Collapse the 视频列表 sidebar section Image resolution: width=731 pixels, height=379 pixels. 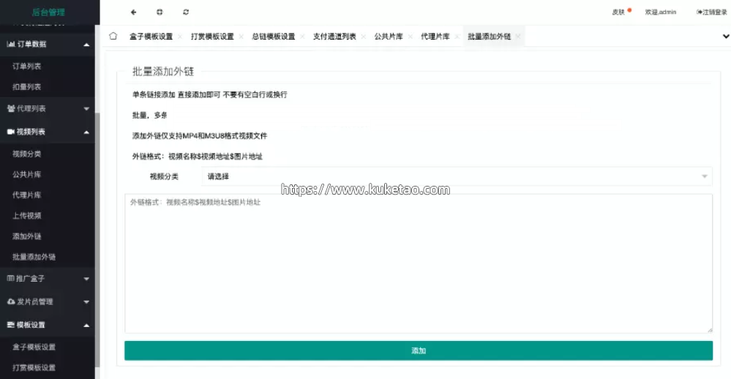click(47, 132)
